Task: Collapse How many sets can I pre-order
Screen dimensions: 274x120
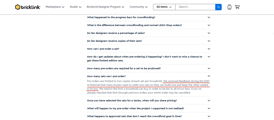Action: pos(148,76)
